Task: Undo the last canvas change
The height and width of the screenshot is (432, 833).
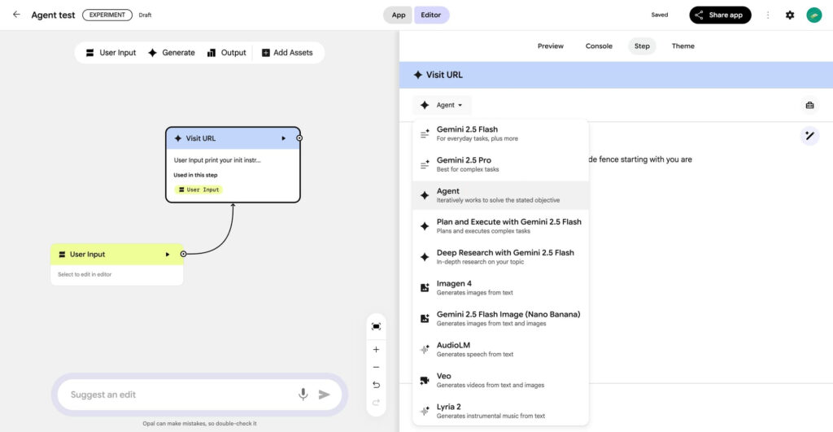Action: tap(376, 385)
